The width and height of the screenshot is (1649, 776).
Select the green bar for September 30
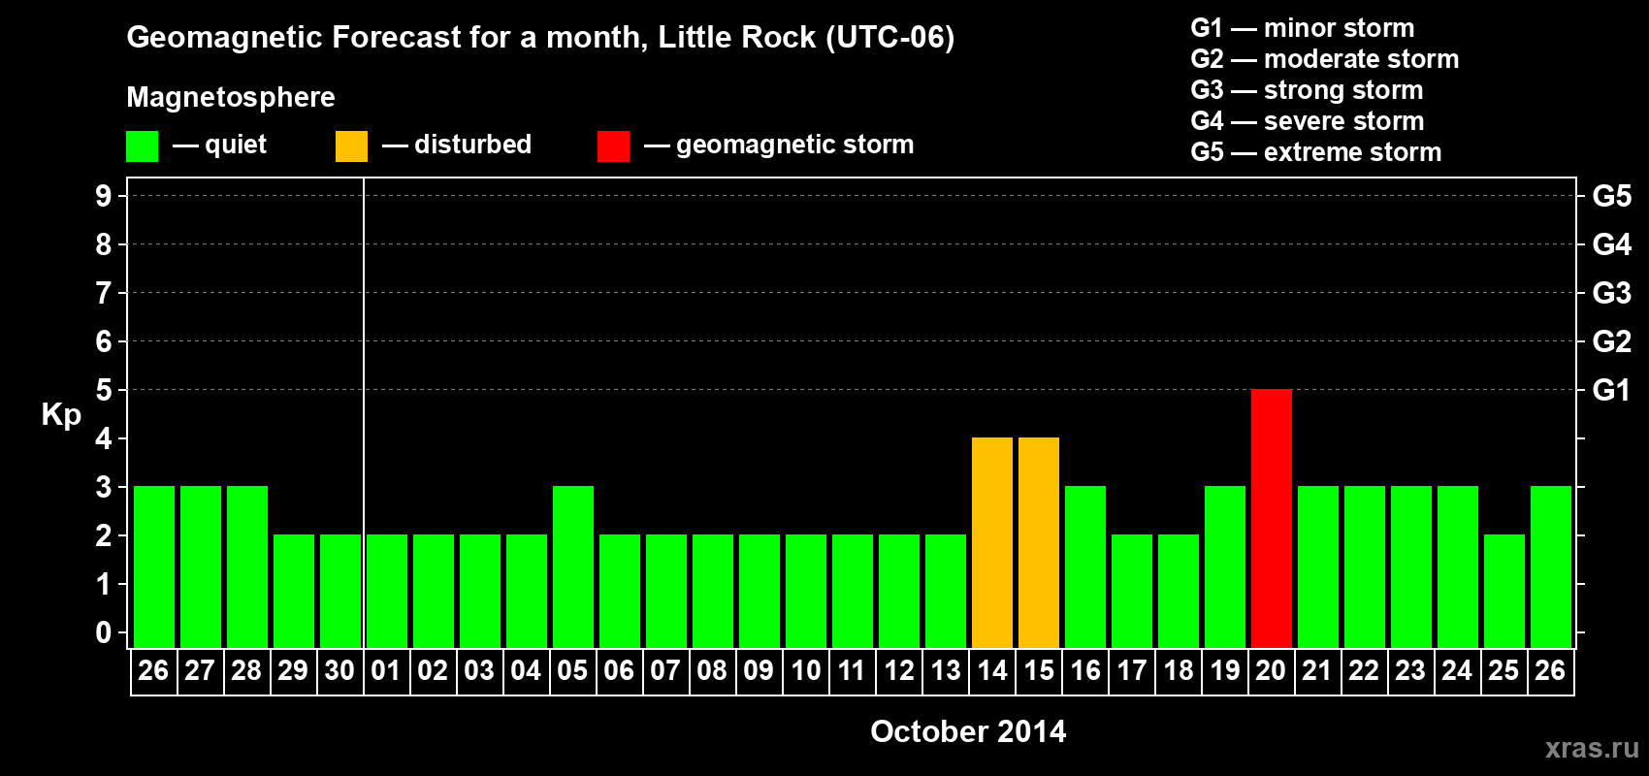(340, 591)
